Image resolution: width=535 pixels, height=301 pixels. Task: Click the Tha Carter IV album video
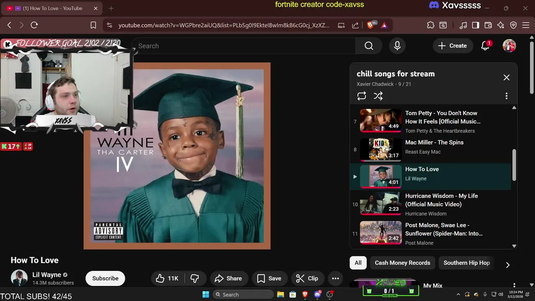tap(177, 156)
